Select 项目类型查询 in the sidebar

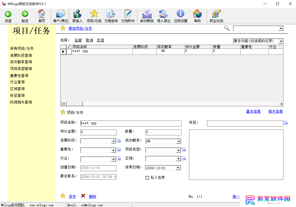click(x=21, y=69)
